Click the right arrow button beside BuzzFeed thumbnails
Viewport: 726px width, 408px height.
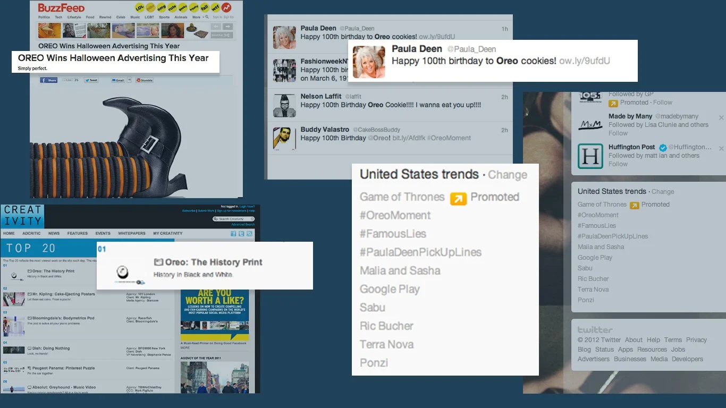[x=227, y=27]
